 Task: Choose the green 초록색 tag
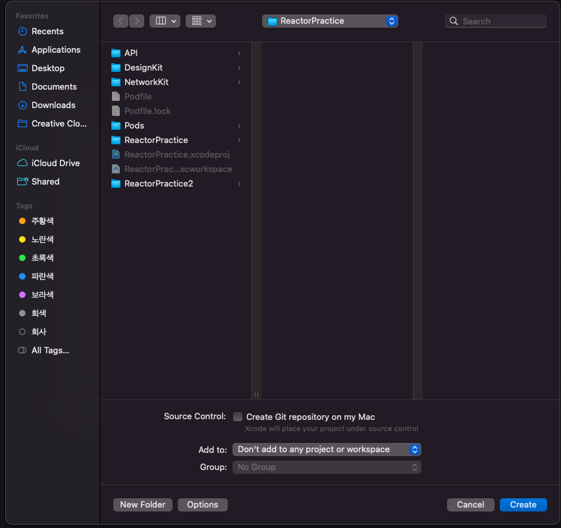(36, 258)
